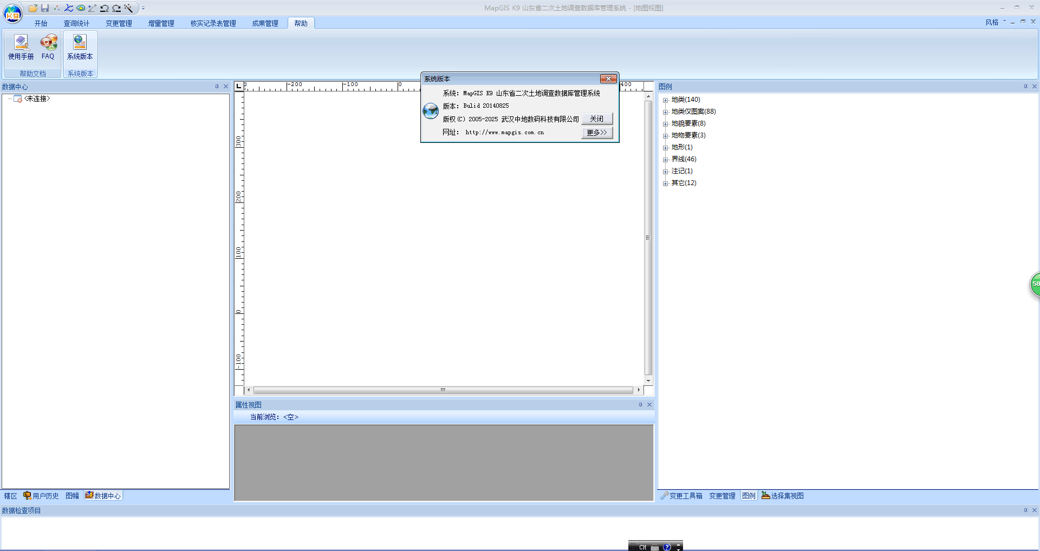Click the save floppy disk icon

45,8
